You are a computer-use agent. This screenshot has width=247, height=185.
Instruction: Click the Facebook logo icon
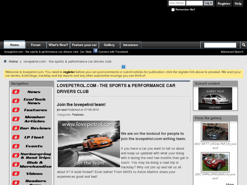coord(95,51)
